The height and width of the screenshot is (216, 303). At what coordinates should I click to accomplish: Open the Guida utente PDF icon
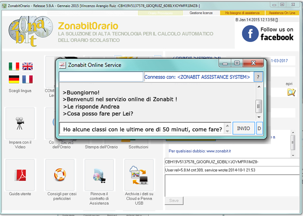pyautogui.click(x=20, y=175)
